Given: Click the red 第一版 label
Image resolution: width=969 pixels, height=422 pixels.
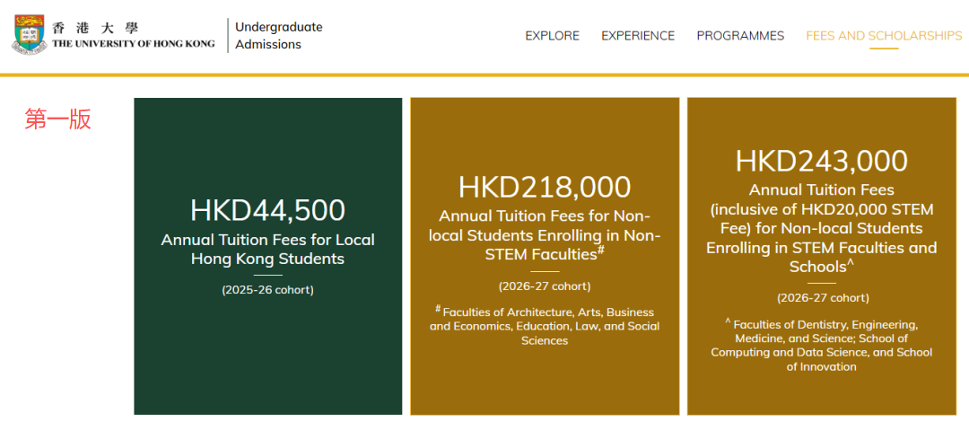Looking at the screenshot, I should 57,119.
